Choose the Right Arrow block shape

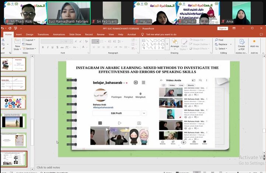(x=155, y=44)
